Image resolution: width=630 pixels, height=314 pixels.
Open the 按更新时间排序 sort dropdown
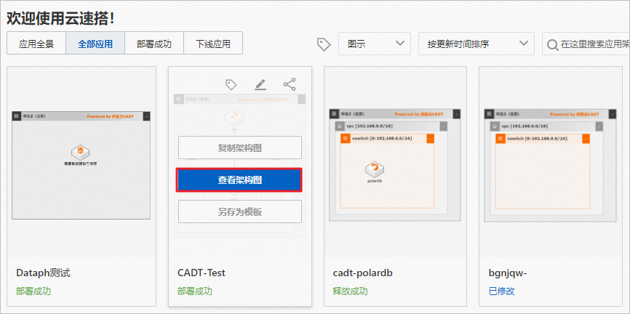[477, 44]
